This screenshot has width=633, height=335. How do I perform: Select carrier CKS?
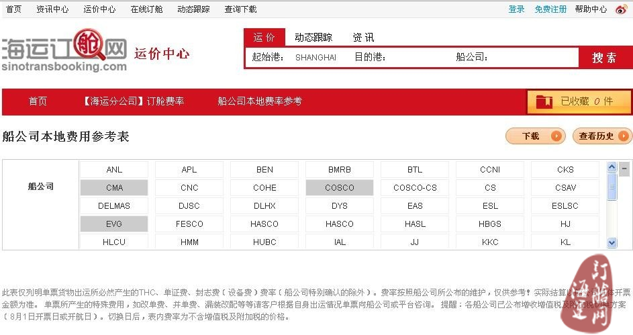[565, 170]
